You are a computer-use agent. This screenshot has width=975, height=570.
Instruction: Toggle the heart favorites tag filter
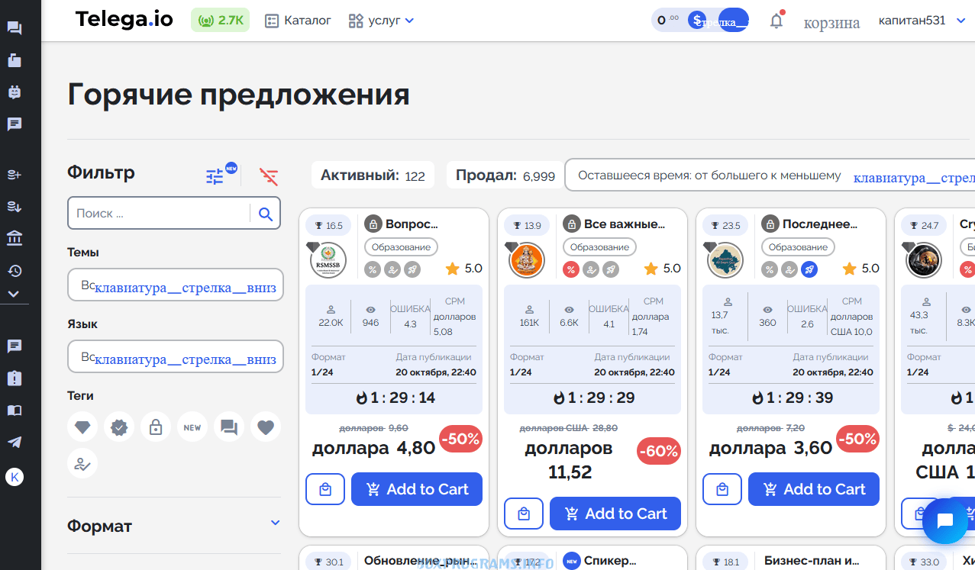click(265, 427)
